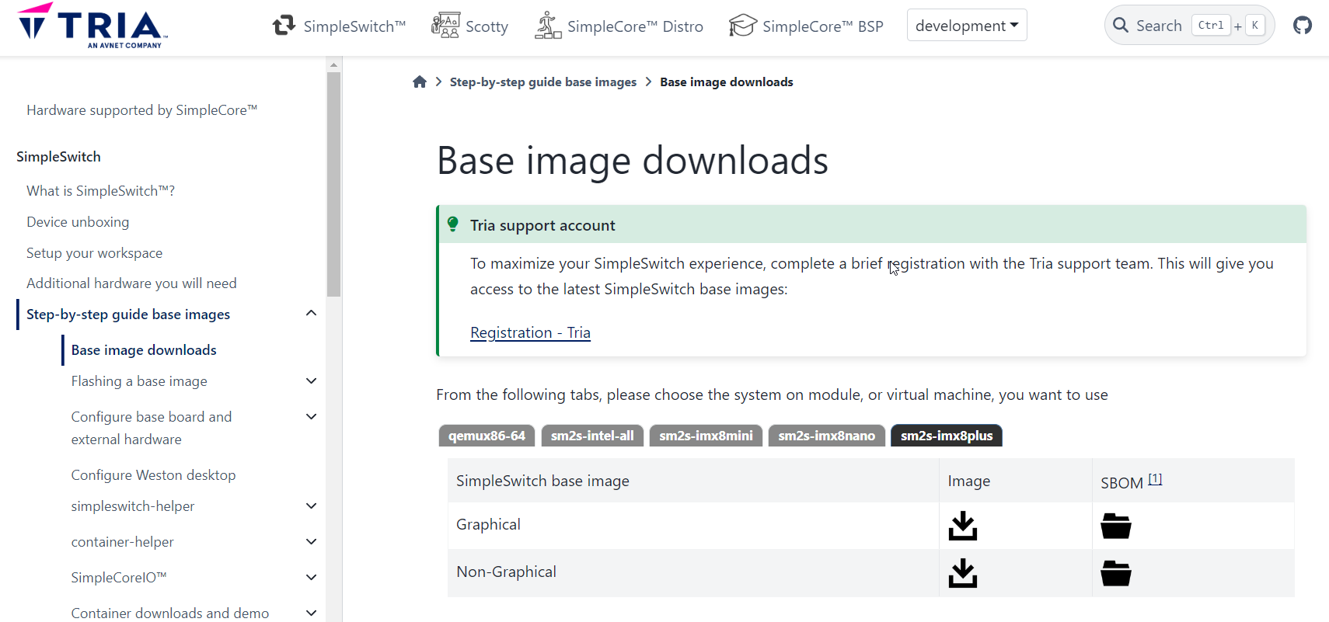Open What is SimpleSwitch™? page

click(x=100, y=191)
